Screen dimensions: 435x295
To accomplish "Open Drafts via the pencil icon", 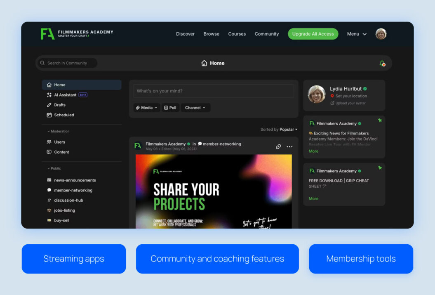I will [49, 104].
